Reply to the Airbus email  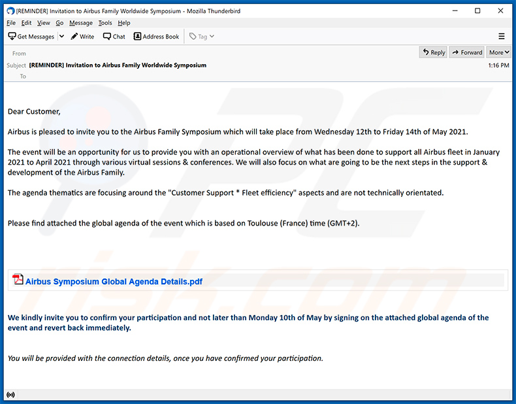click(434, 52)
